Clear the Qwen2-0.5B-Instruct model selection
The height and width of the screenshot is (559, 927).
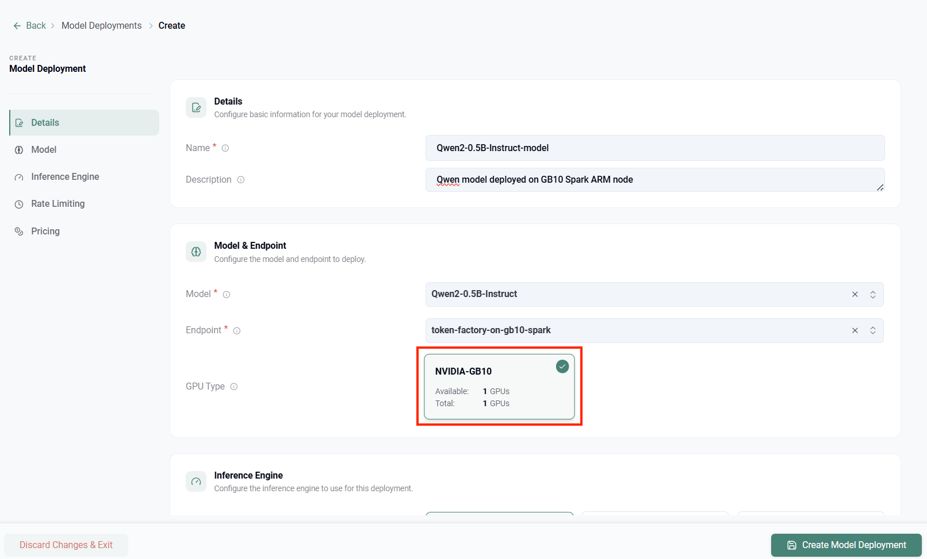[x=855, y=295]
